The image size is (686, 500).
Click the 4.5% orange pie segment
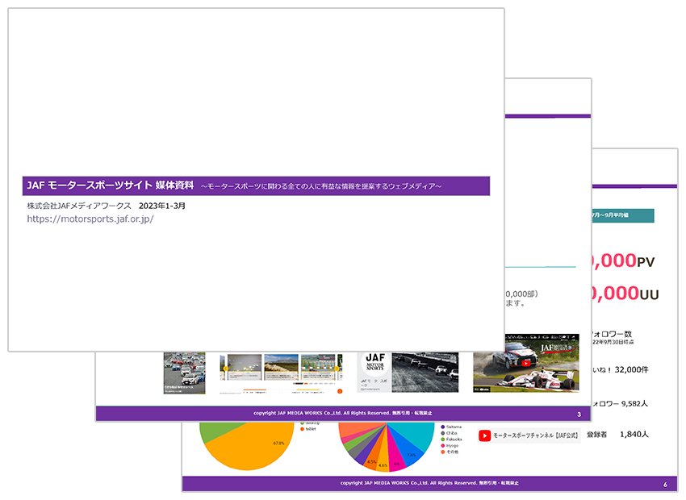coord(372,459)
